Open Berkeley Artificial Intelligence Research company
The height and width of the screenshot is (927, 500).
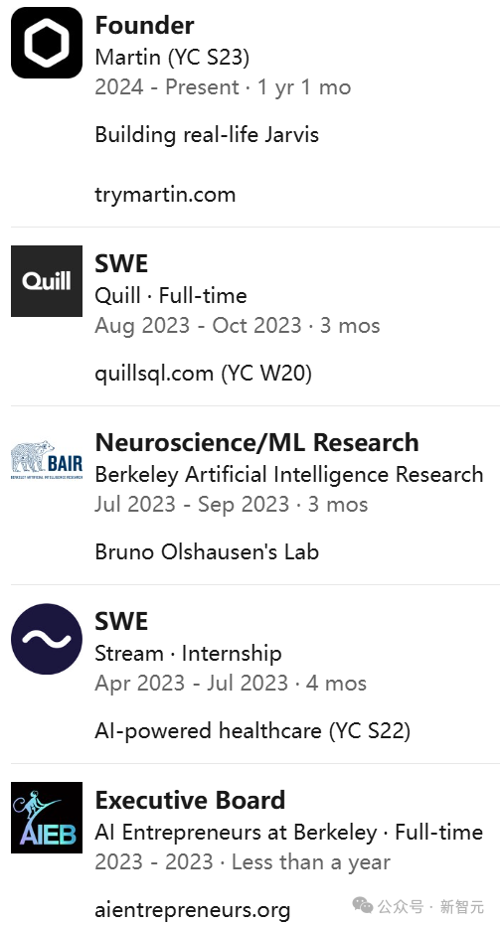(x=288, y=474)
